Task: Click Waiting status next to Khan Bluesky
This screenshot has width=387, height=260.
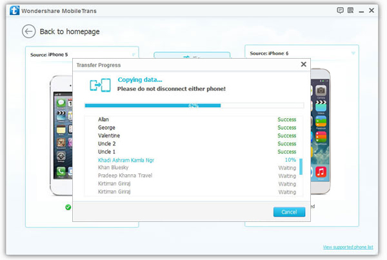Action: [287, 168]
